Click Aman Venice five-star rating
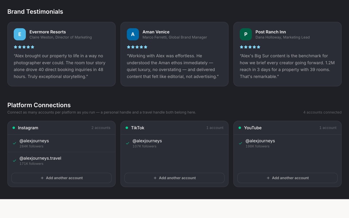This screenshot has height=218, width=349. pyautogui.click(x=137, y=47)
